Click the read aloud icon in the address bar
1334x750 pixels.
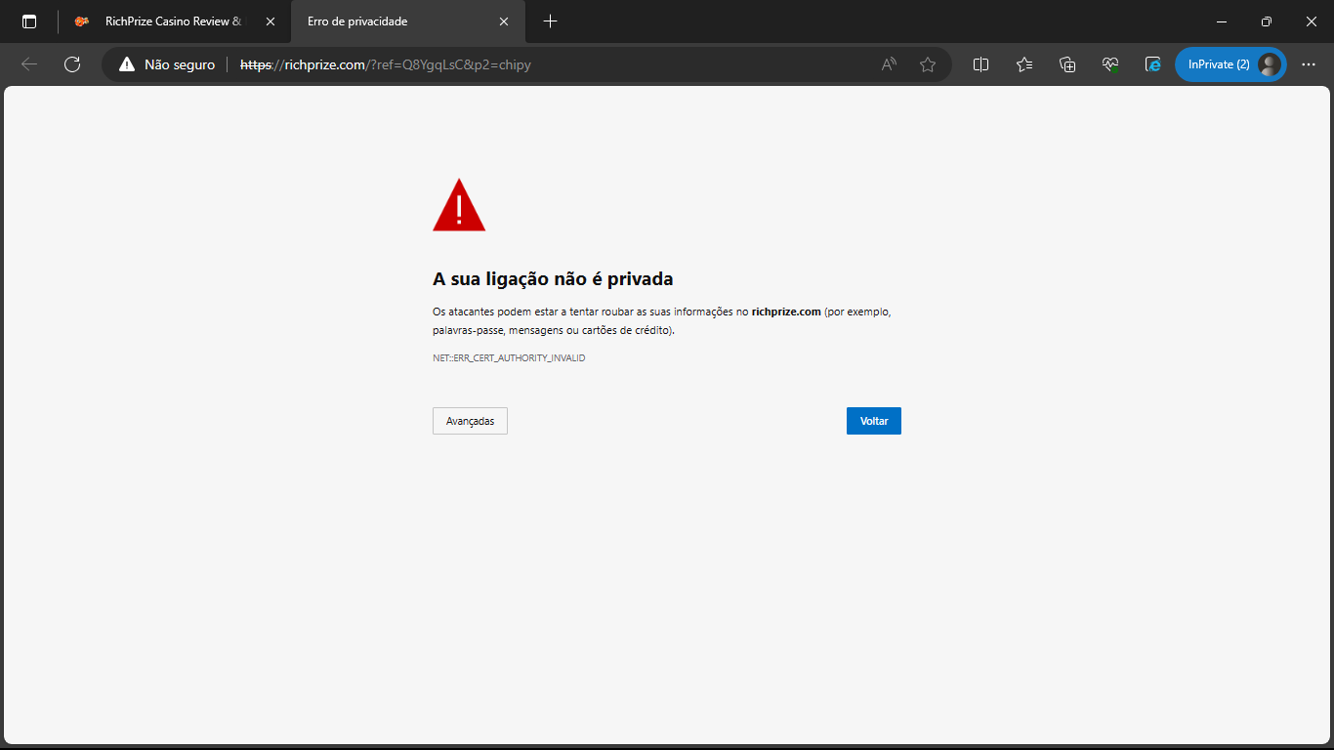(x=889, y=64)
